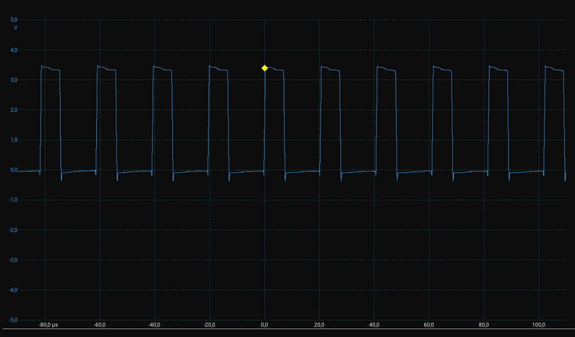Screen dimensions: 575x337
Task: Click the 1,0 voltage axis label
Action: point(14,140)
